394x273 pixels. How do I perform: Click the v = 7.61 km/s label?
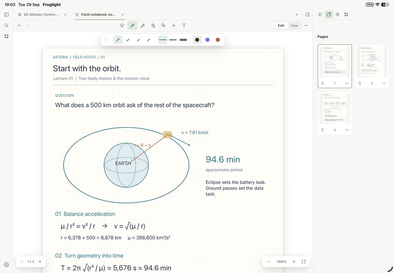pyautogui.click(x=195, y=133)
